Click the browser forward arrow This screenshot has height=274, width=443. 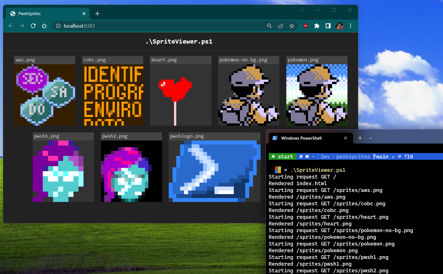coord(22,26)
